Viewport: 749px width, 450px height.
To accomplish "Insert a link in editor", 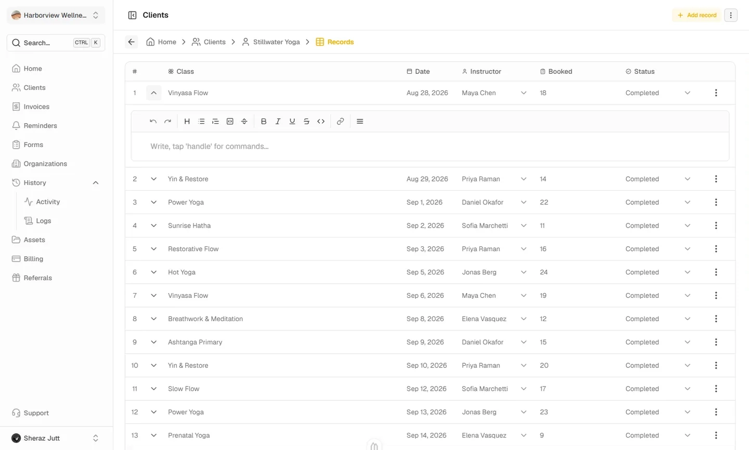I will point(340,122).
